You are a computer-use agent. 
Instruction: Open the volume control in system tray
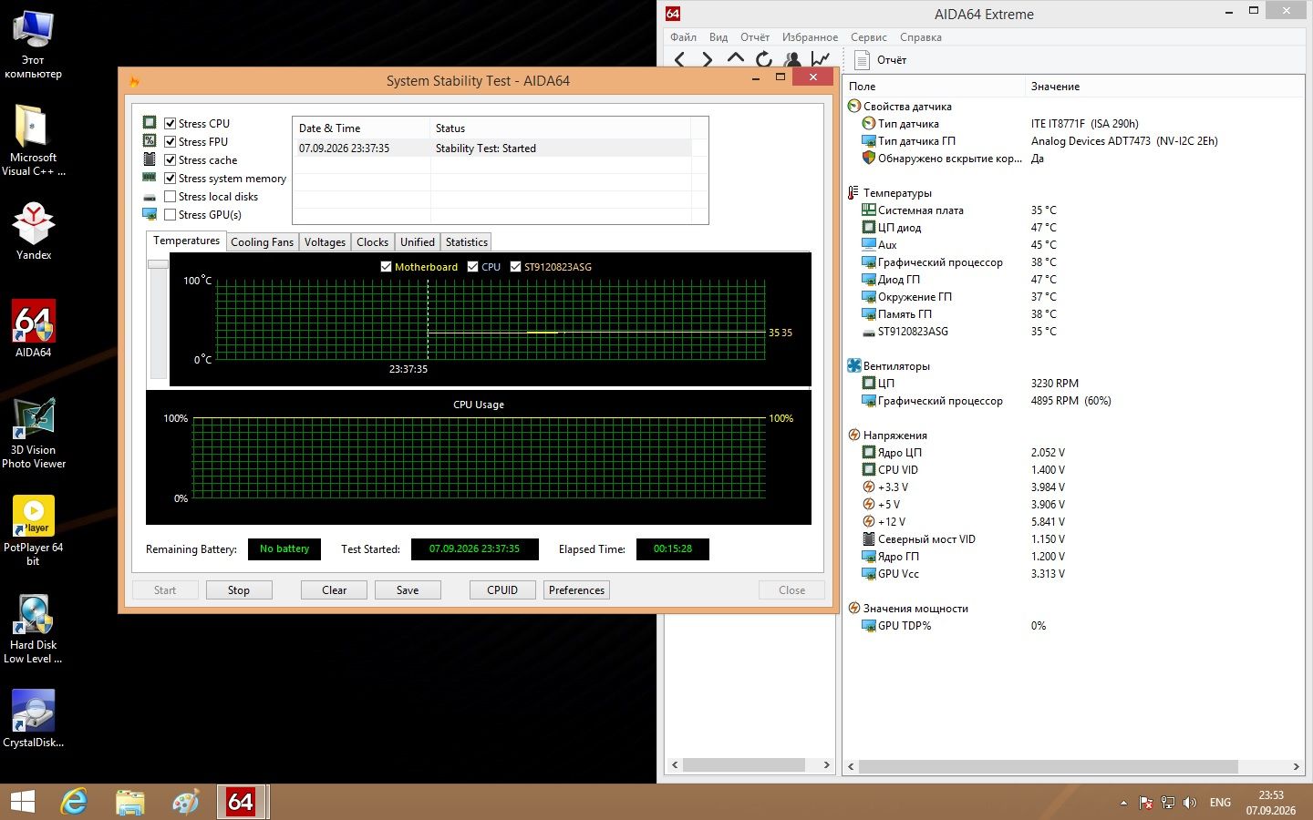tap(1189, 803)
